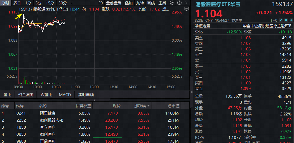Collapse panel with double chevron below tabs
This screenshot has height=143, width=294.
[95, 100]
